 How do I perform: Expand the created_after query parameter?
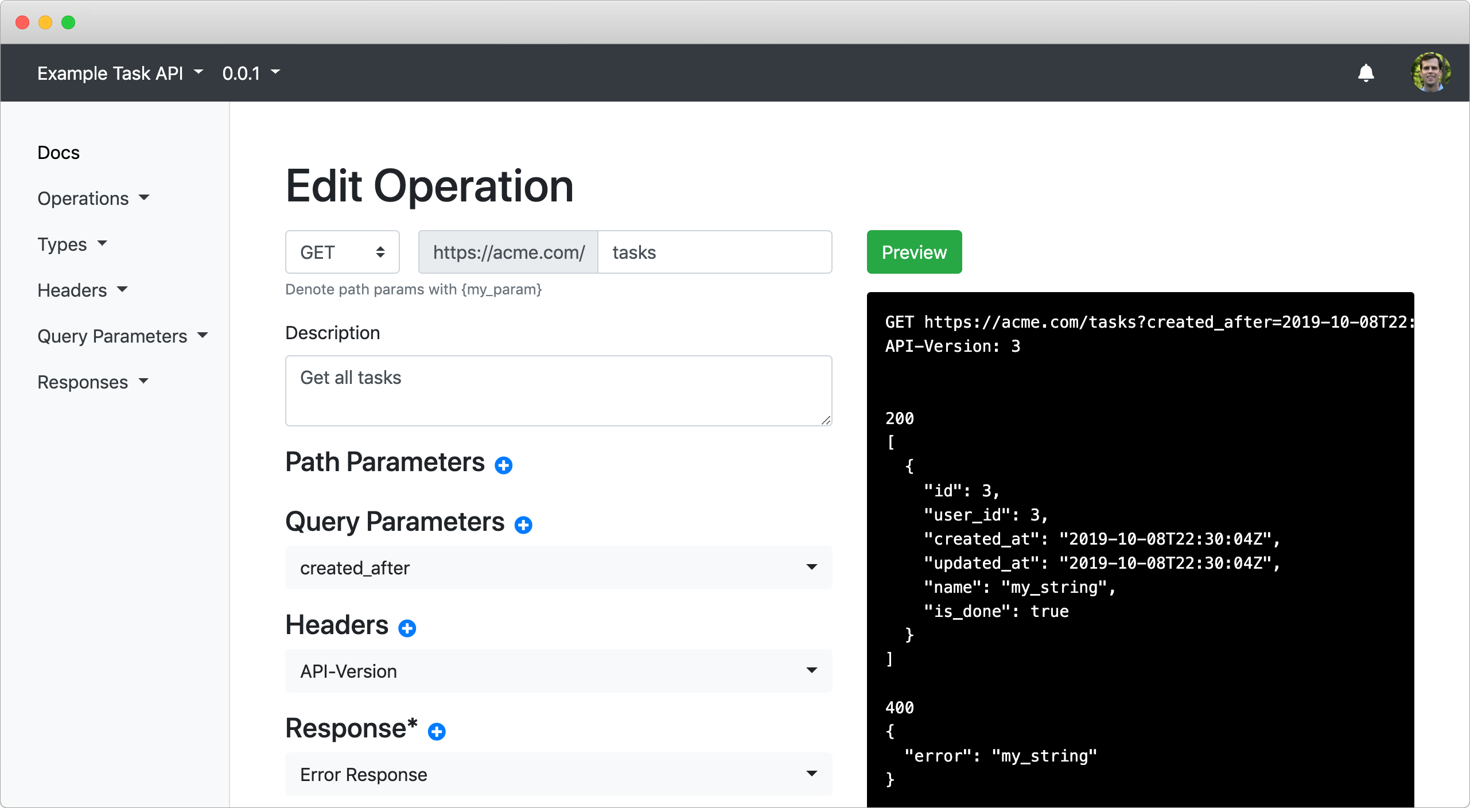[558, 568]
